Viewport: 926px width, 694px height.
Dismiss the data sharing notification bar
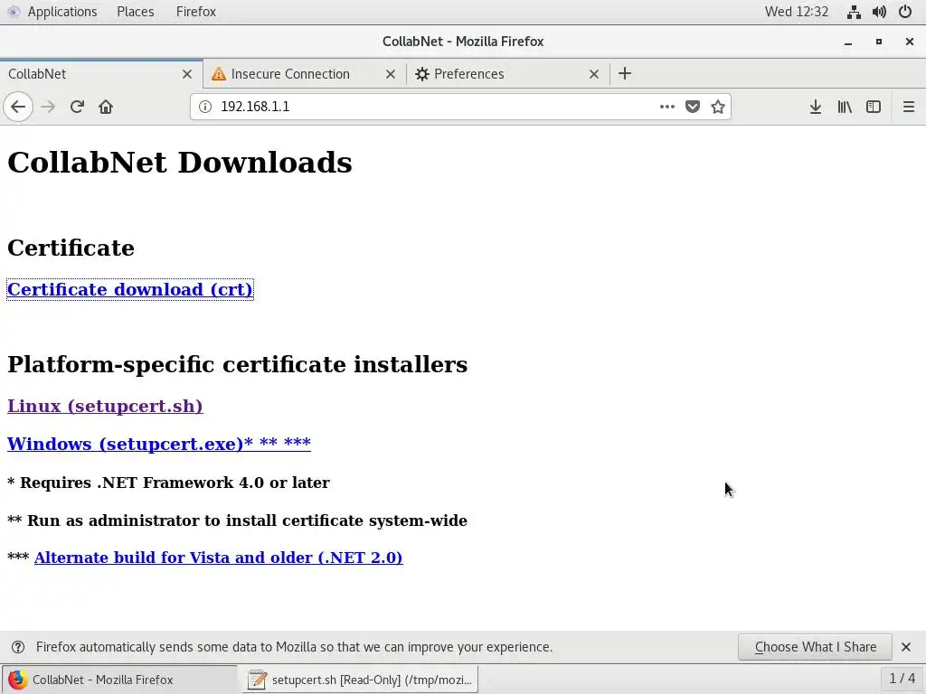906,647
